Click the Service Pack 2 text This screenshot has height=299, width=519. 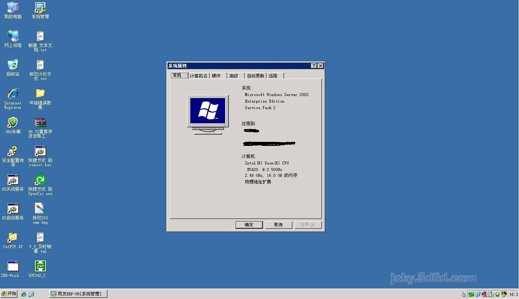[x=260, y=108]
